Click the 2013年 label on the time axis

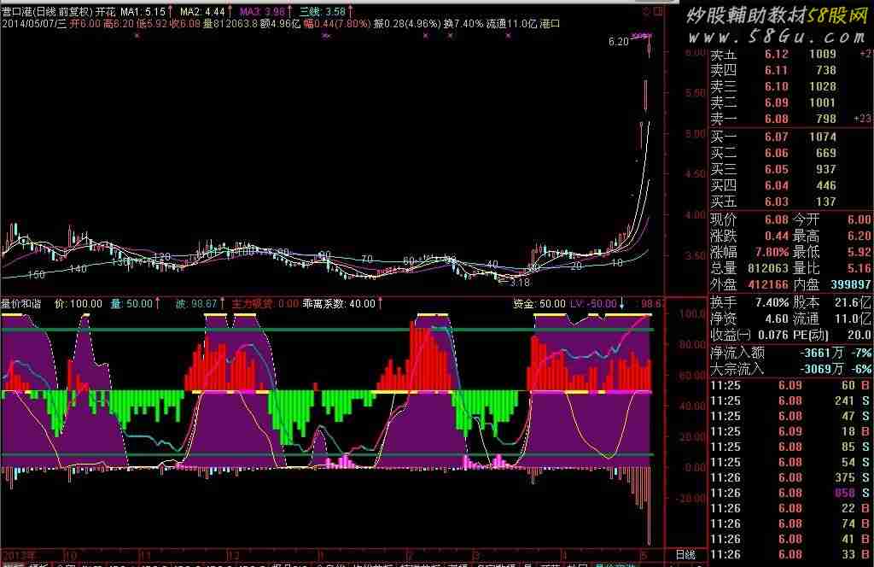(x=17, y=556)
